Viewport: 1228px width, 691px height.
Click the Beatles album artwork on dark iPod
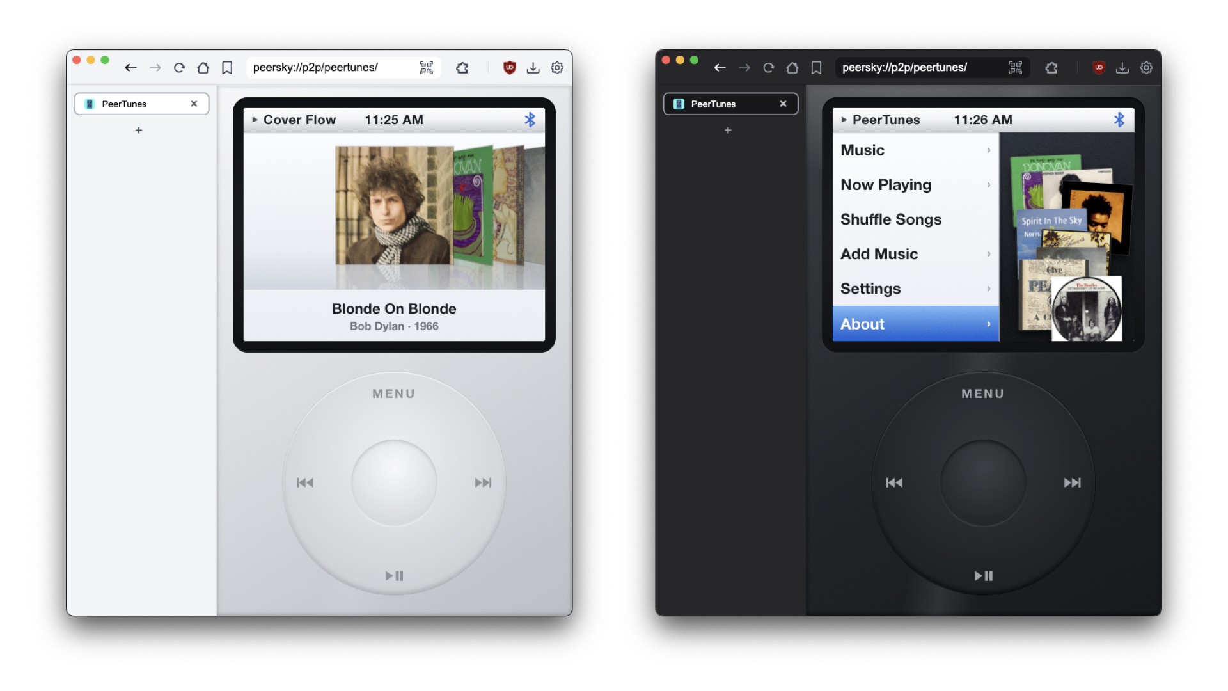click(x=1087, y=308)
